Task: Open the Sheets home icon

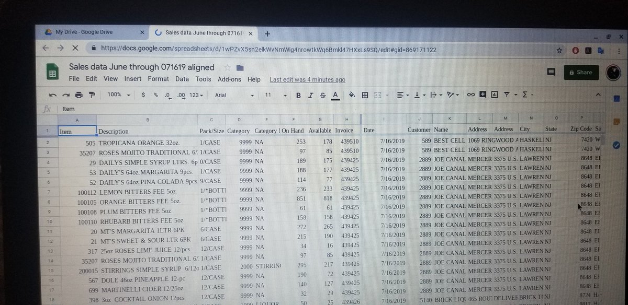Action: [52, 73]
